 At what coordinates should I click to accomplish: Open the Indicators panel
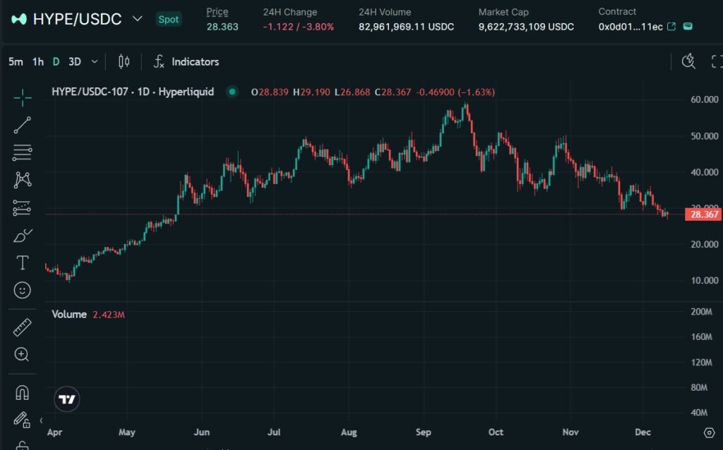point(186,62)
